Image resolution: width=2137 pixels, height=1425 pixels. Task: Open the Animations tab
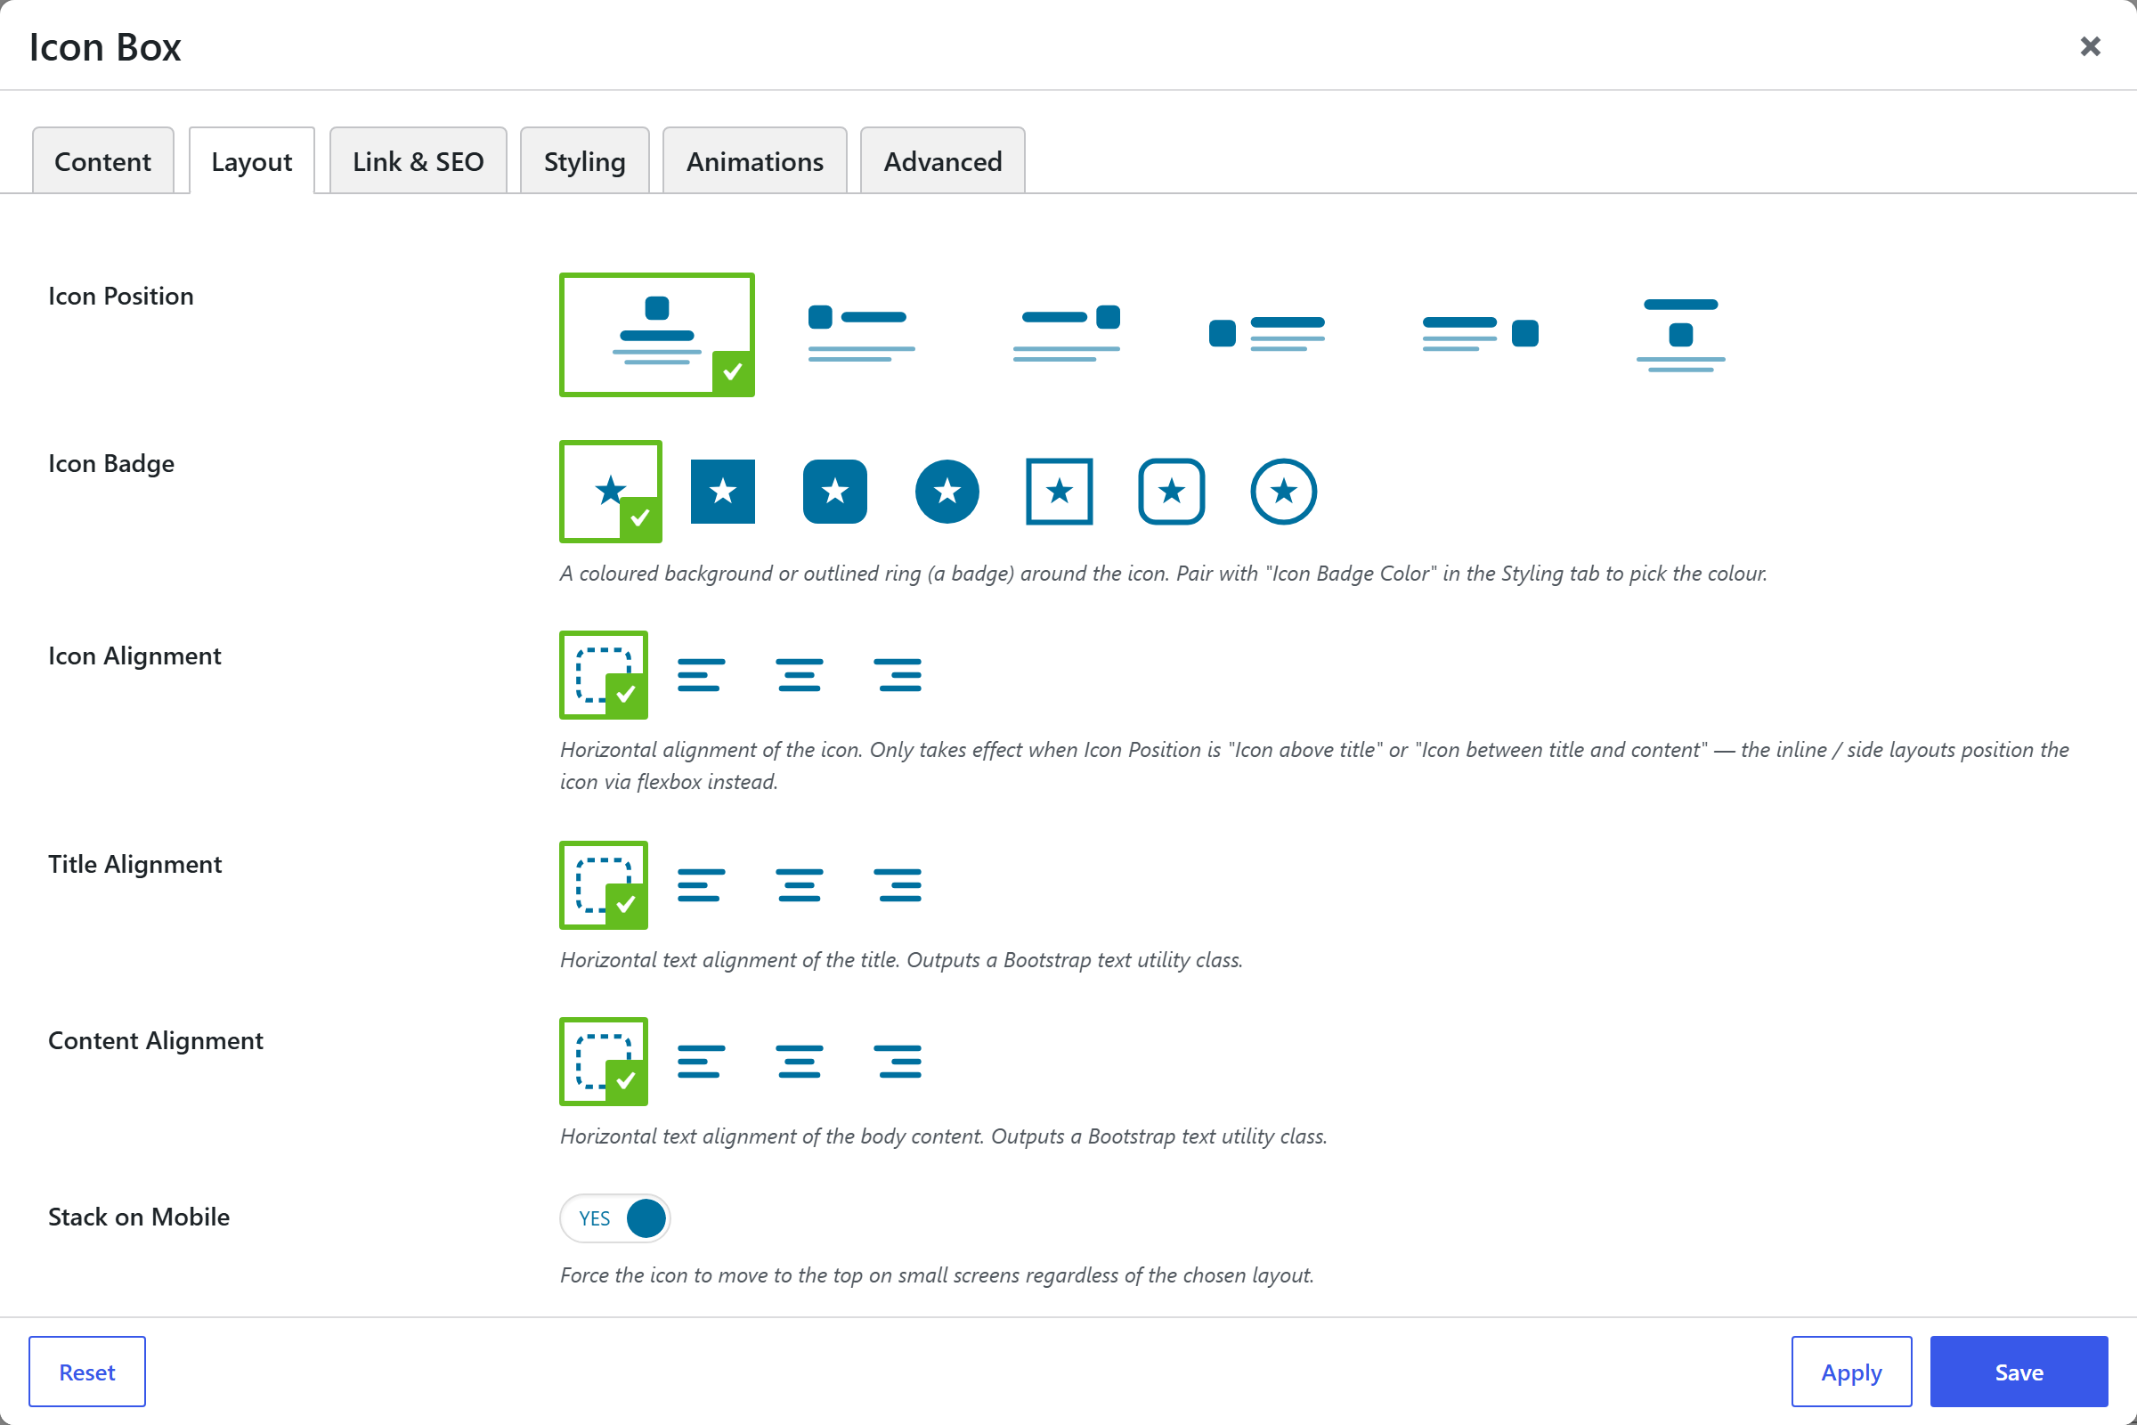[754, 161]
